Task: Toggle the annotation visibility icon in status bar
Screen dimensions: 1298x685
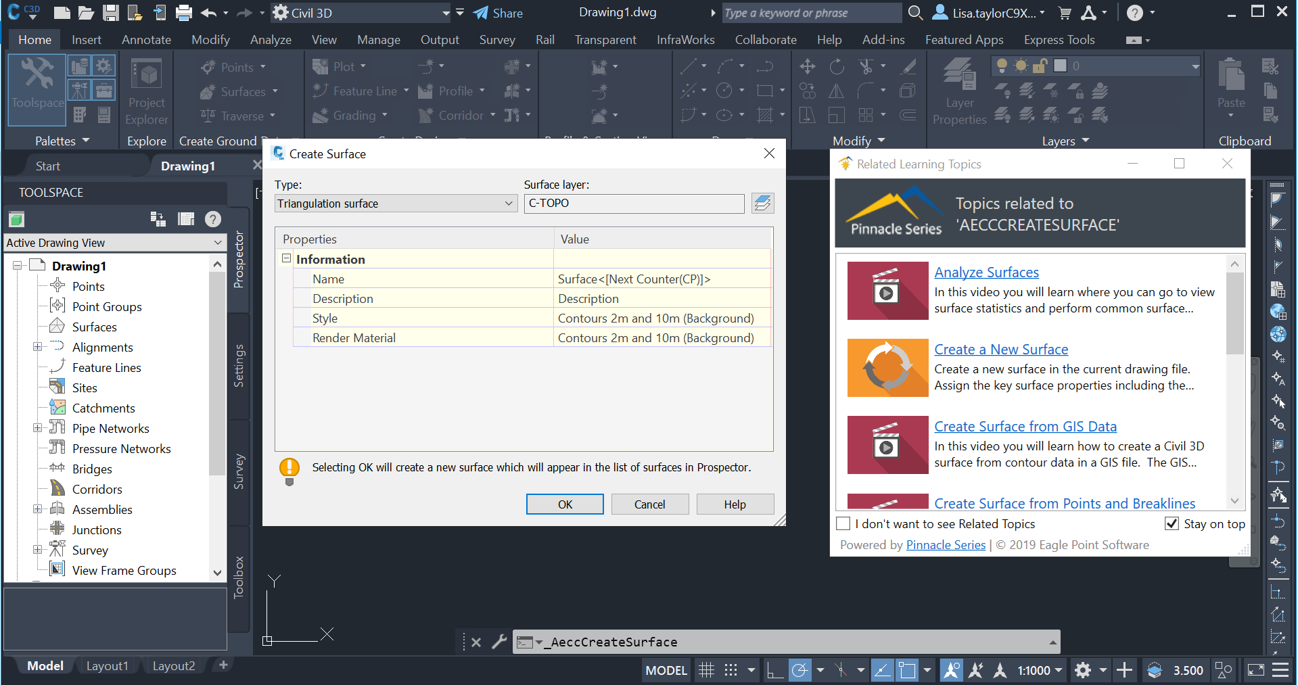Action: click(x=952, y=670)
